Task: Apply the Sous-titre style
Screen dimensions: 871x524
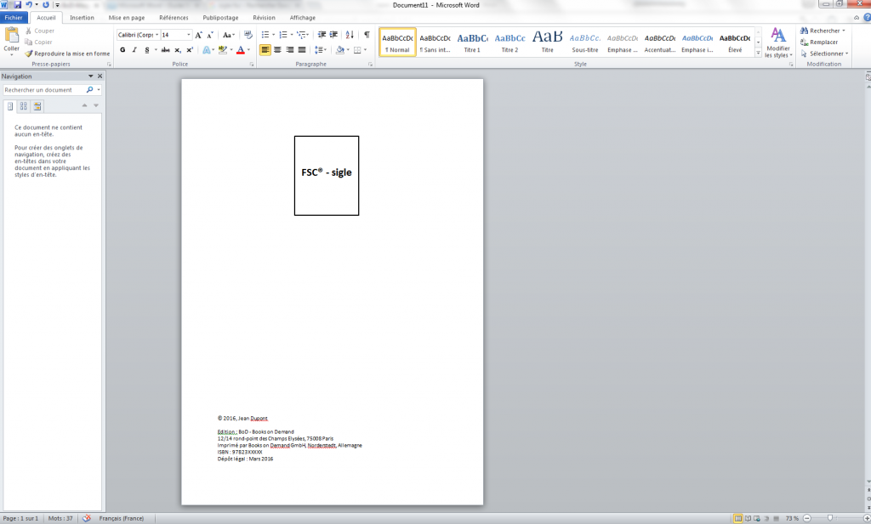Action: [585, 42]
